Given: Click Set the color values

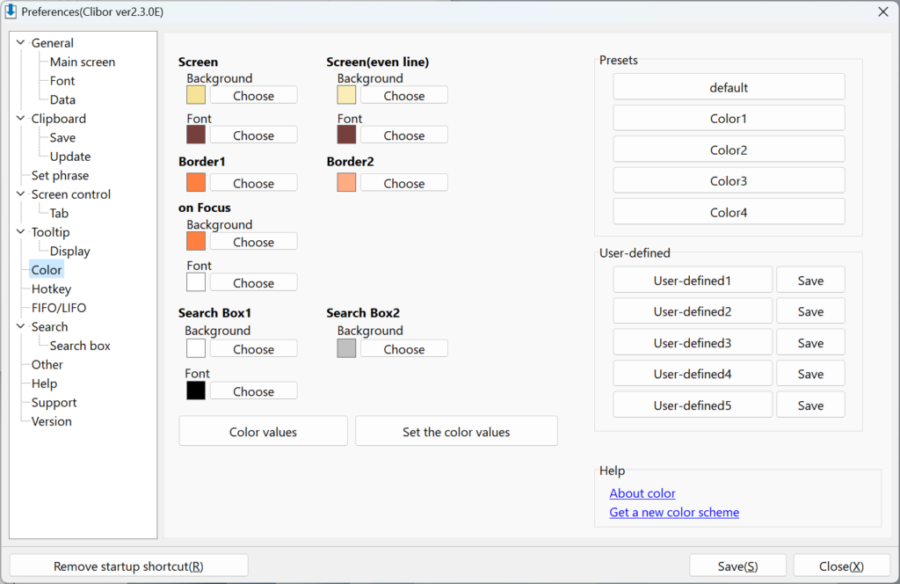Looking at the screenshot, I should 456,431.
